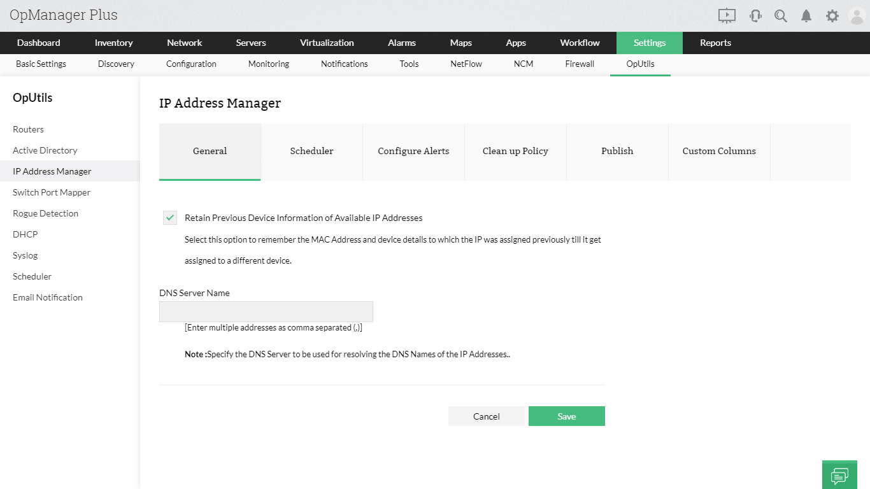Image resolution: width=870 pixels, height=489 pixels.
Task: Click inside the DNS Server Name field
Action: pyautogui.click(x=266, y=311)
